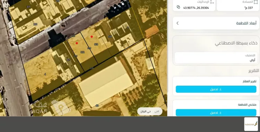260x132 pixels.
Task: Select parcel labeled 5/2 on map
Action: [x=83, y=52]
